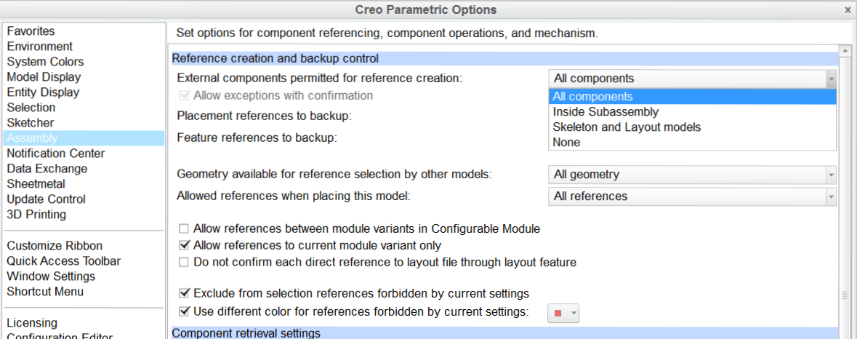Select Environment in the options list
This screenshot has width=857, height=339.
(x=39, y=47)
